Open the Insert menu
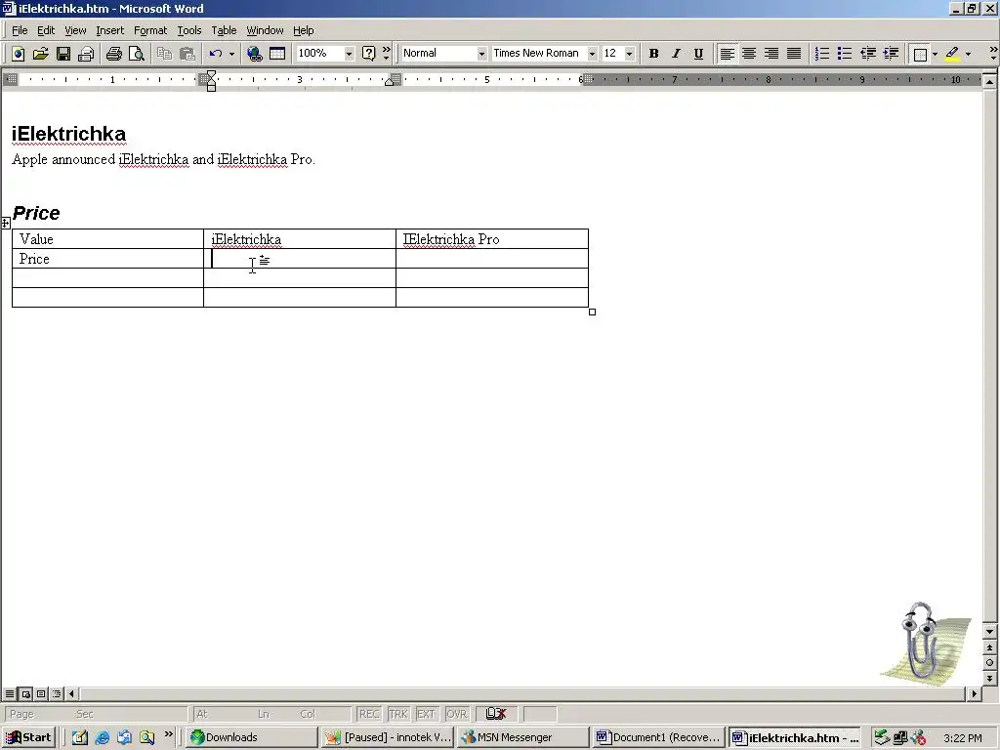1000x750 pixels. pos(109,30)
